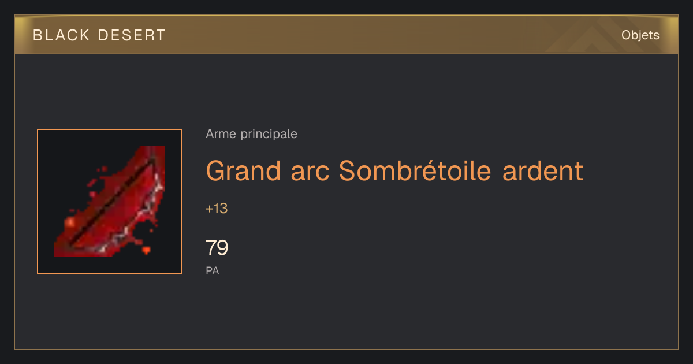Click the BLACK DESERT title
Viewport: 693px width, 364px height.
[99, 35]
